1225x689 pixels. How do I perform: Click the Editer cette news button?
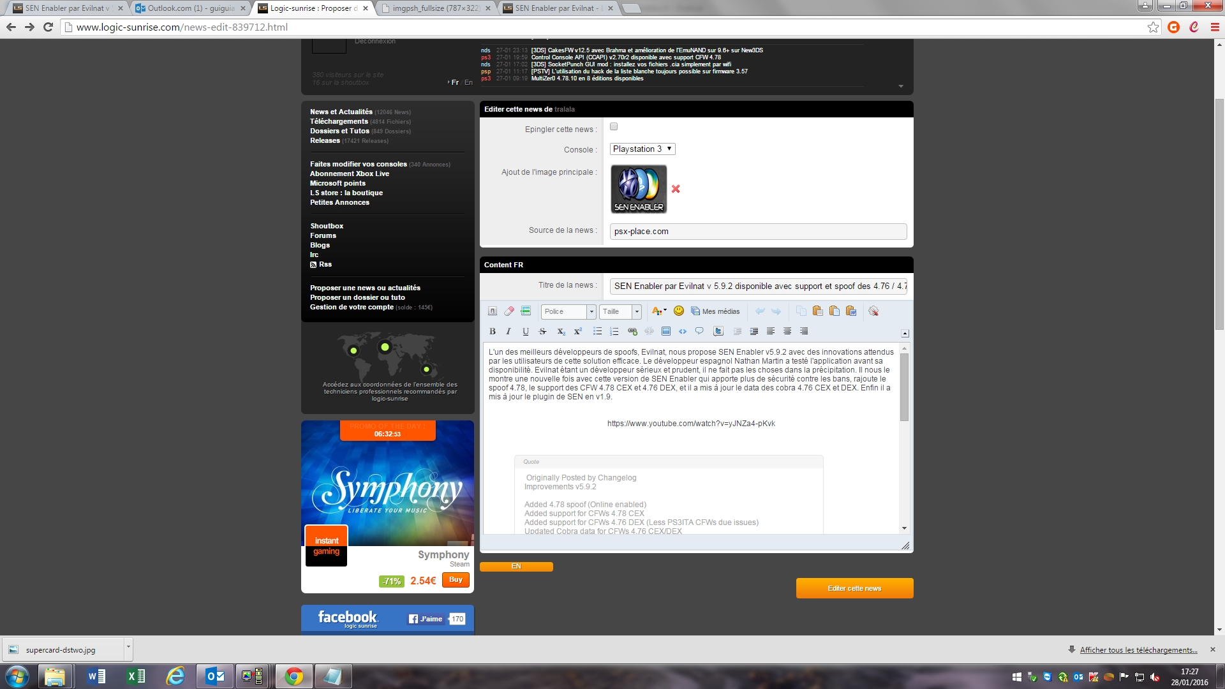point(854,588)
